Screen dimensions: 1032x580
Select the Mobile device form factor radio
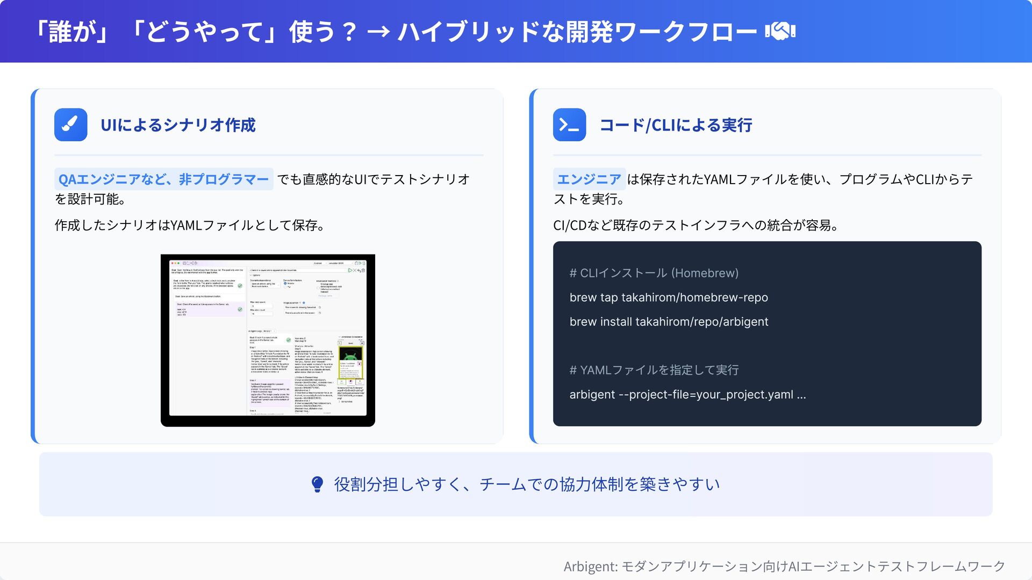pyautogui.click(x=285, y=284)
